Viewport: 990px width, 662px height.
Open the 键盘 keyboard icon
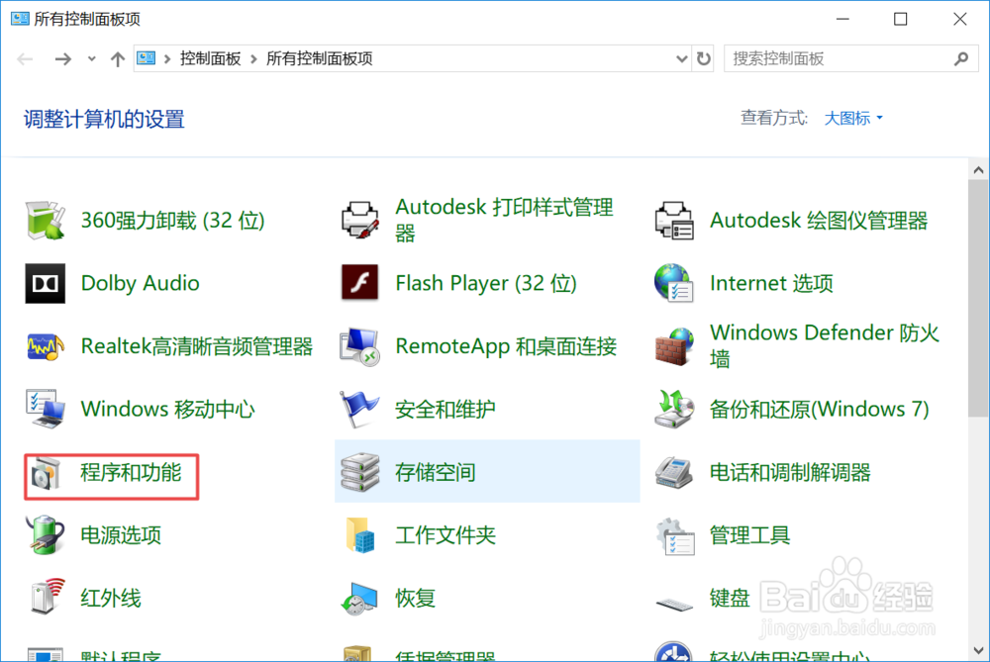tap(674, 604)
